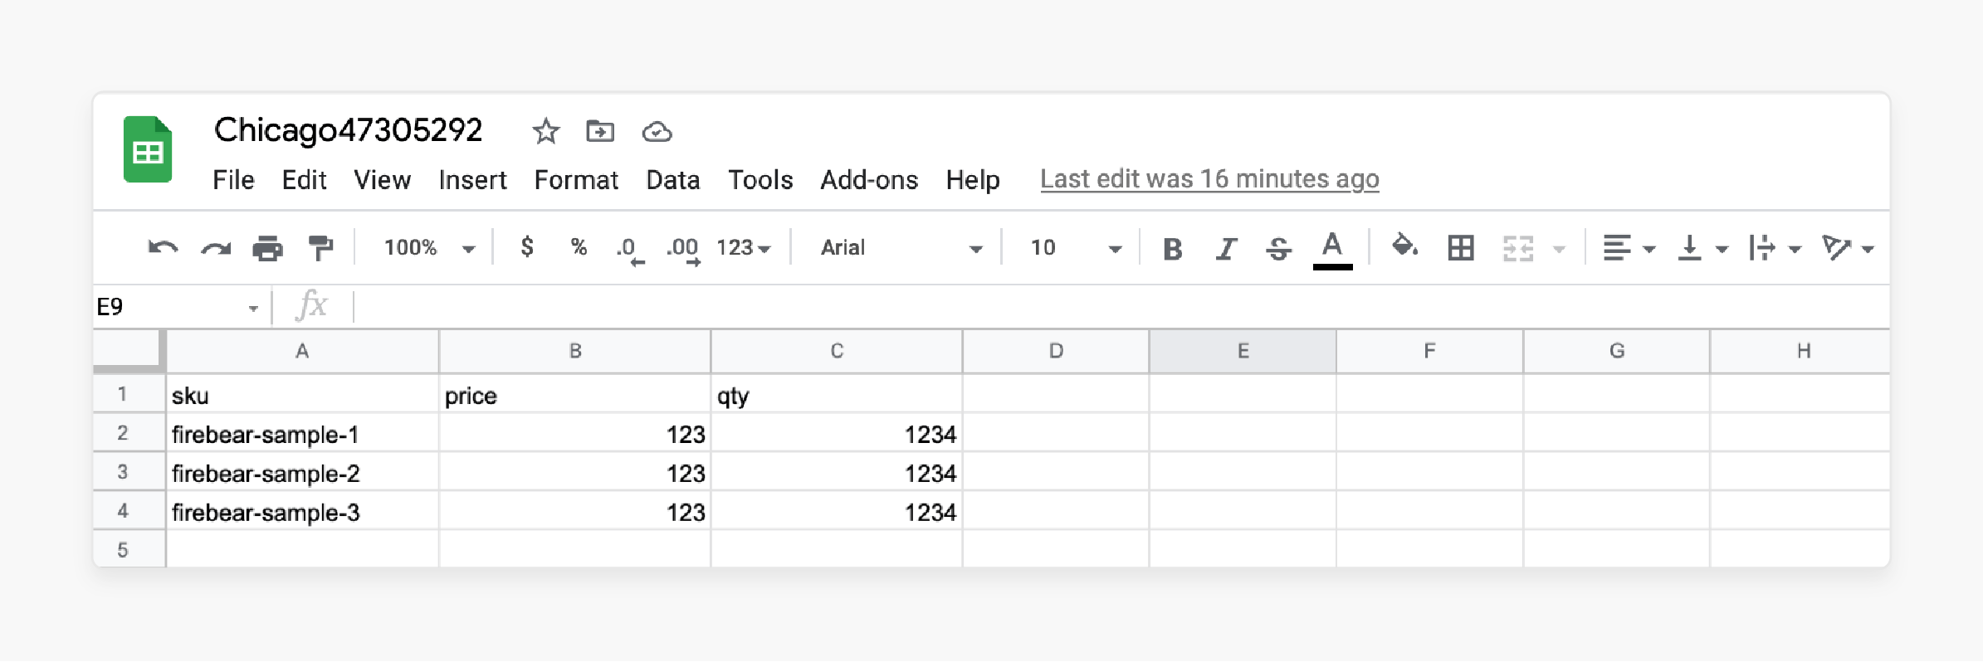This screenshot has height=662, width=1983.
Task: Select row 3 header
Action: (x=129, y=471)
